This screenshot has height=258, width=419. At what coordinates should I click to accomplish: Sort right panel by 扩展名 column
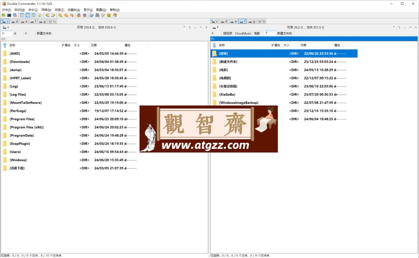tap(276, 45)
